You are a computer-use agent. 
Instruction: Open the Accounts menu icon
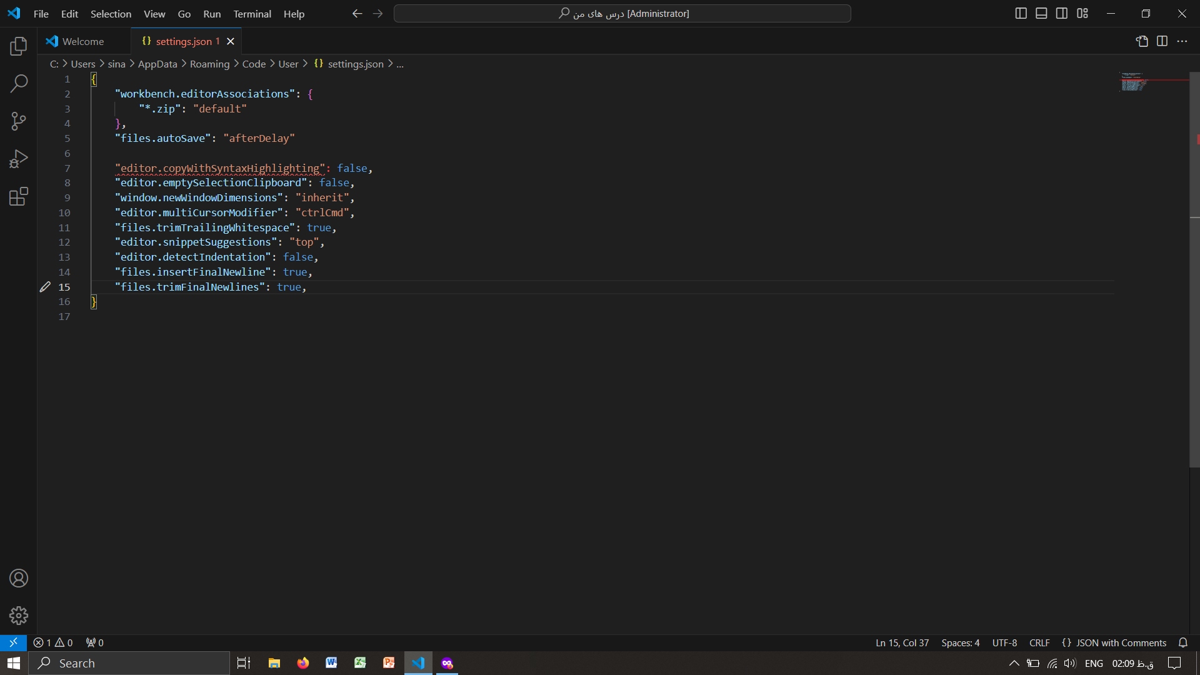[19, 578]
